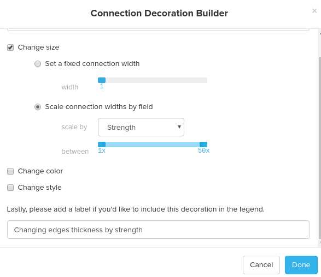Click the fixed width slider track
Viewport: 321px width, 277px height.
pyautogui.click(x=153, y=80)
